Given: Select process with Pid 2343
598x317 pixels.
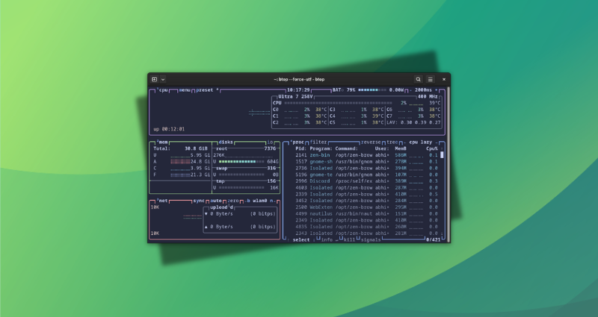Looking at the screenshot, I should pyautogui.click(x=366, y=233).
